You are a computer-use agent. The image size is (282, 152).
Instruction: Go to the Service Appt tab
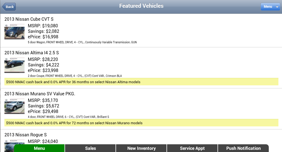(192, 148)
